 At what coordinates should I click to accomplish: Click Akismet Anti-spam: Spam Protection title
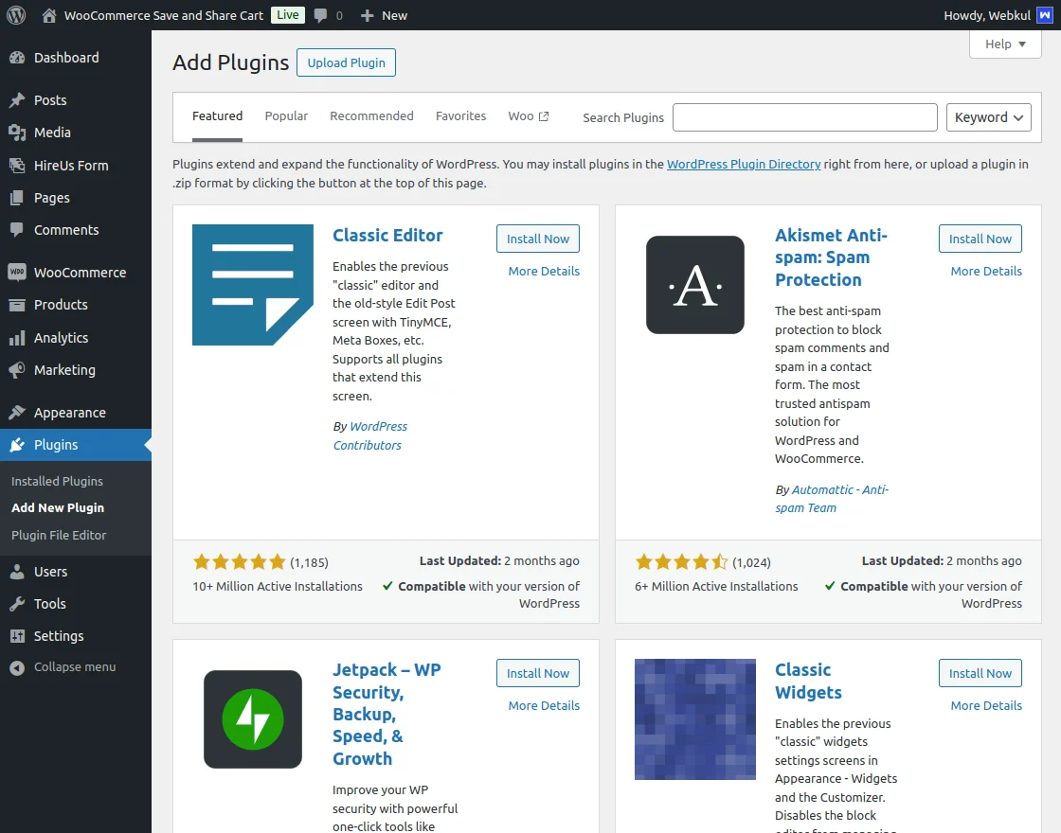click(831, 257)
